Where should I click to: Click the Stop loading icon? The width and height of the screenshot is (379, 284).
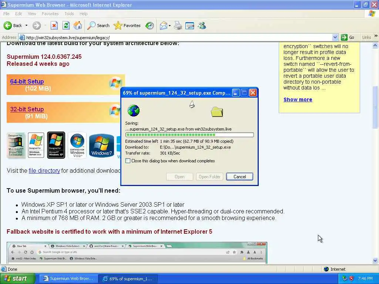pyautogui.click(x=54, y=26)
